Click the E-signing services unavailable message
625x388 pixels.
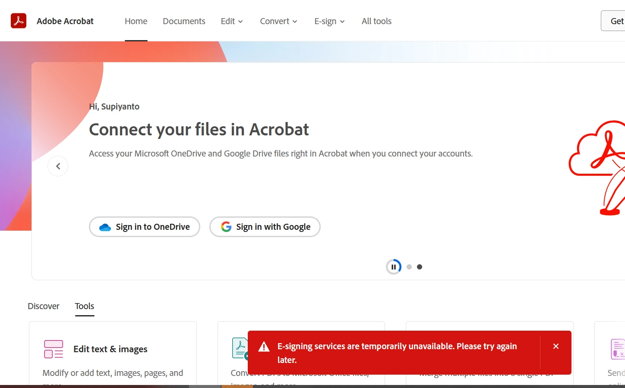click(397, 353)
